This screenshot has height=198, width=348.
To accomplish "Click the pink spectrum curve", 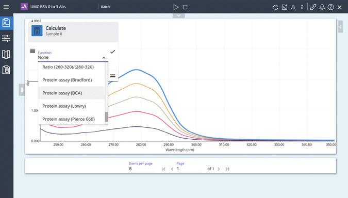I will click(x=137, y=111).
